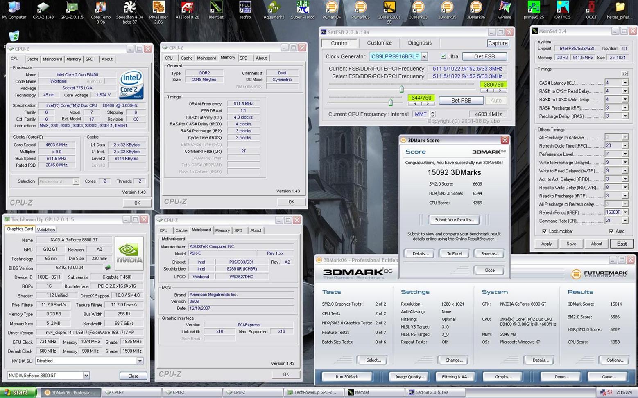Open Refresh Cycle Time (tRFC) dropdown
Viewport: 638px width, 398px height.
(x=625, y=145)
